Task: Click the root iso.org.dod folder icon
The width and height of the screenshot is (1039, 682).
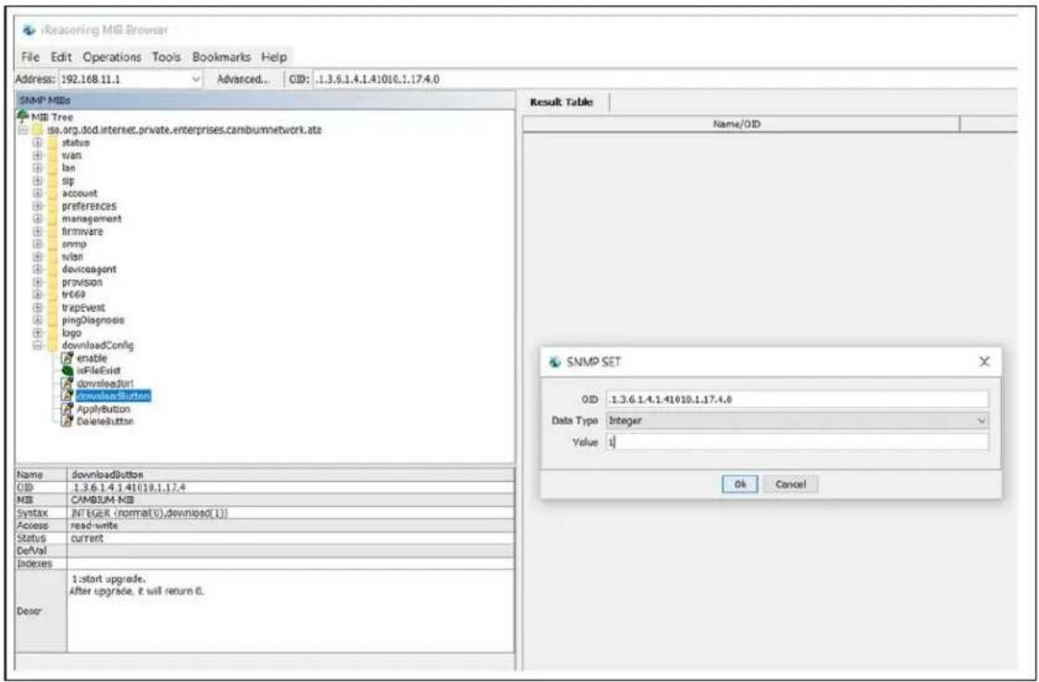Action: 38,130
